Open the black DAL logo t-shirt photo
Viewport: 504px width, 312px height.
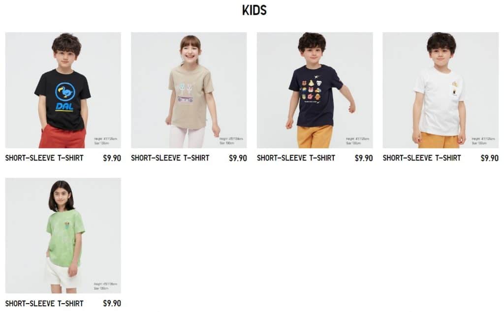[63, 90]
